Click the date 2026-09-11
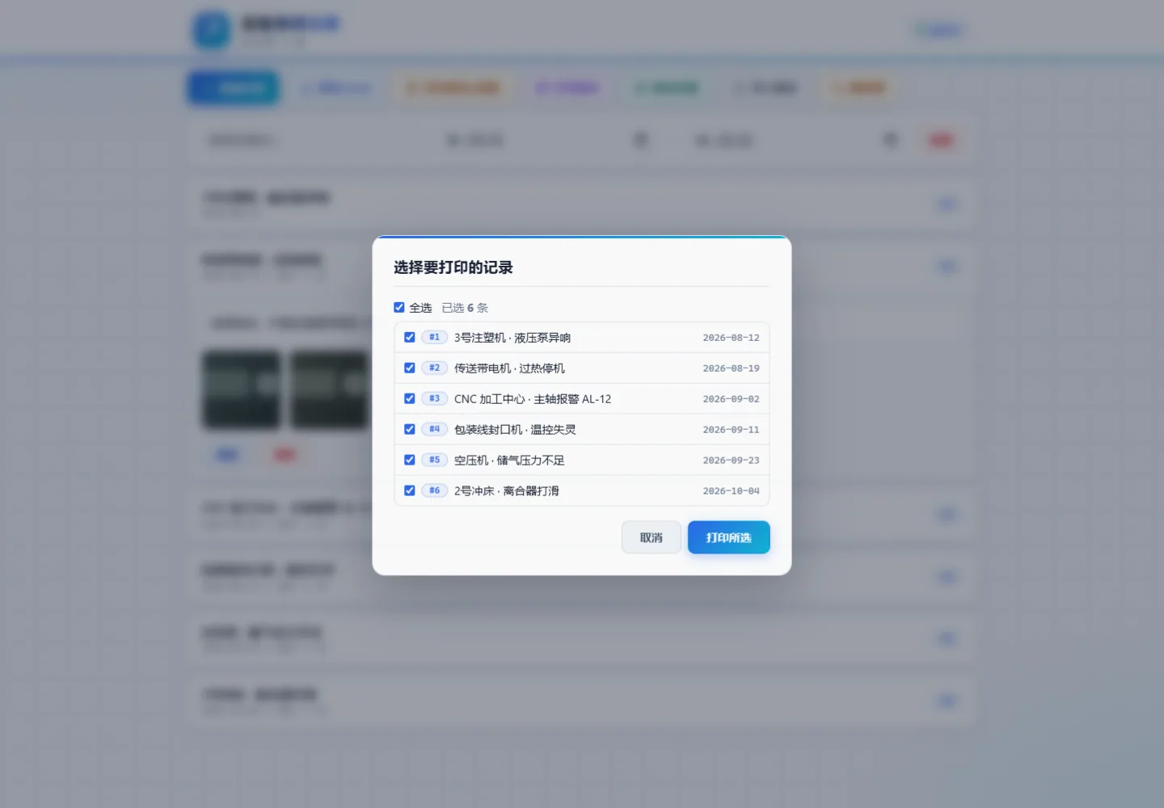 732,430
